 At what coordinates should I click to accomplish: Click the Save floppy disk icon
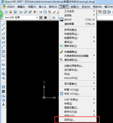tap(15, 12)
